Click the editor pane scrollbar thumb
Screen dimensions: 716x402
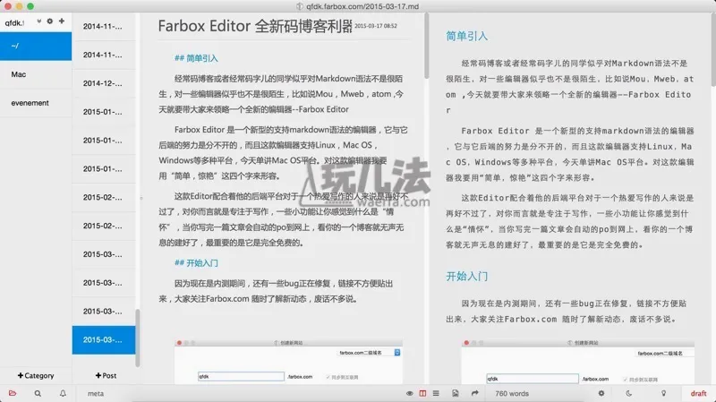(427, 46)
